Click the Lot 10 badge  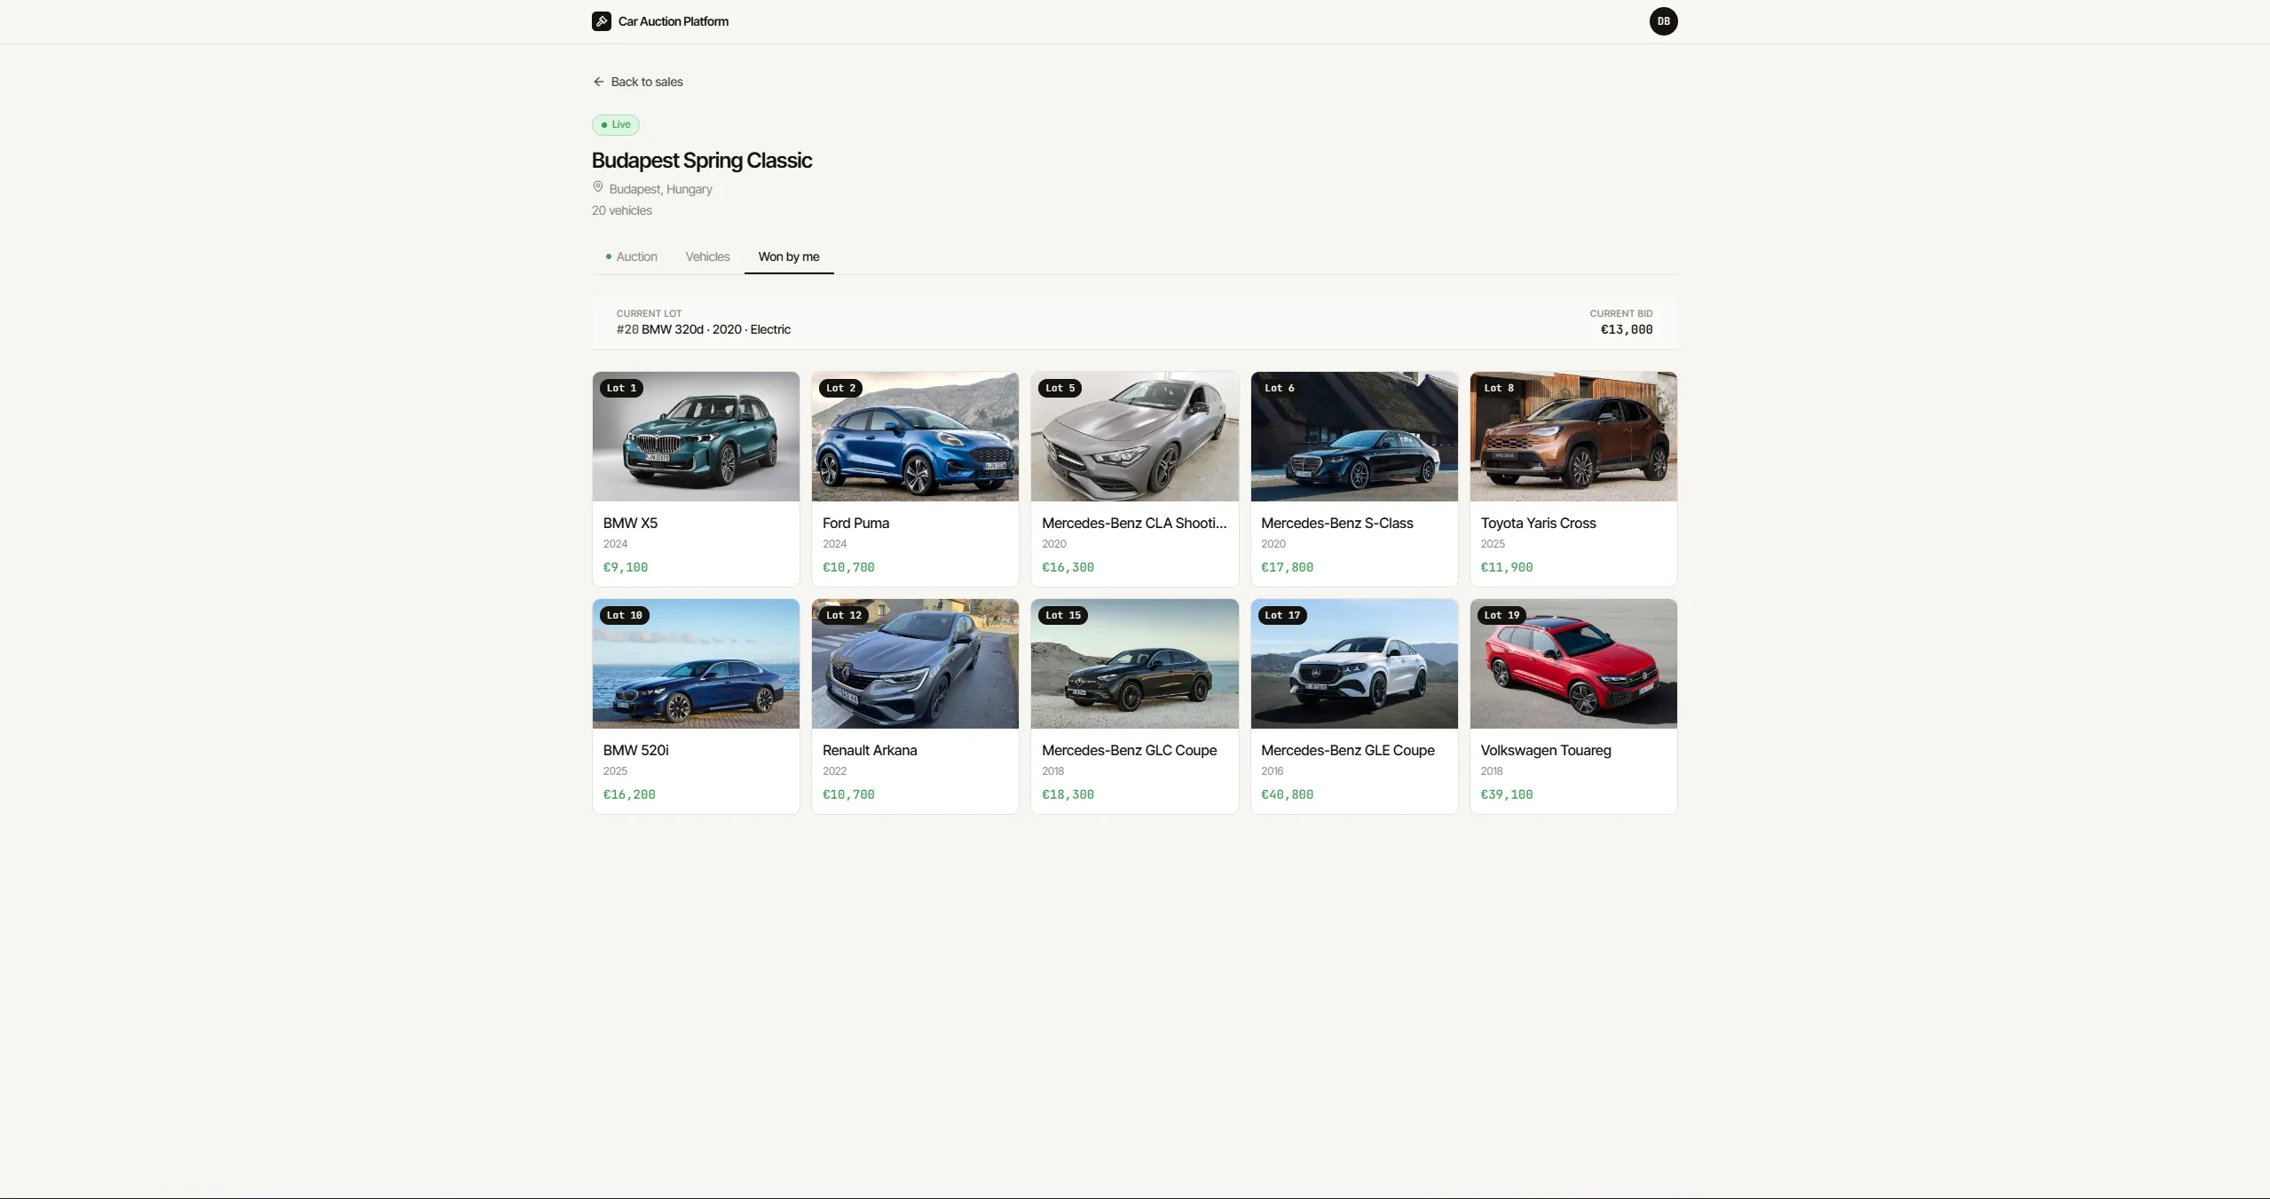coord(625,615)
